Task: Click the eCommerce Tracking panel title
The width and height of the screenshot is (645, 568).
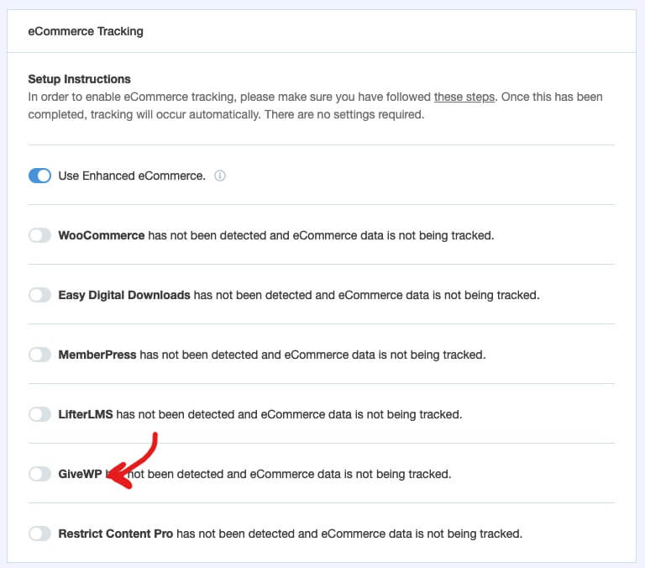Action: point(86,31)
